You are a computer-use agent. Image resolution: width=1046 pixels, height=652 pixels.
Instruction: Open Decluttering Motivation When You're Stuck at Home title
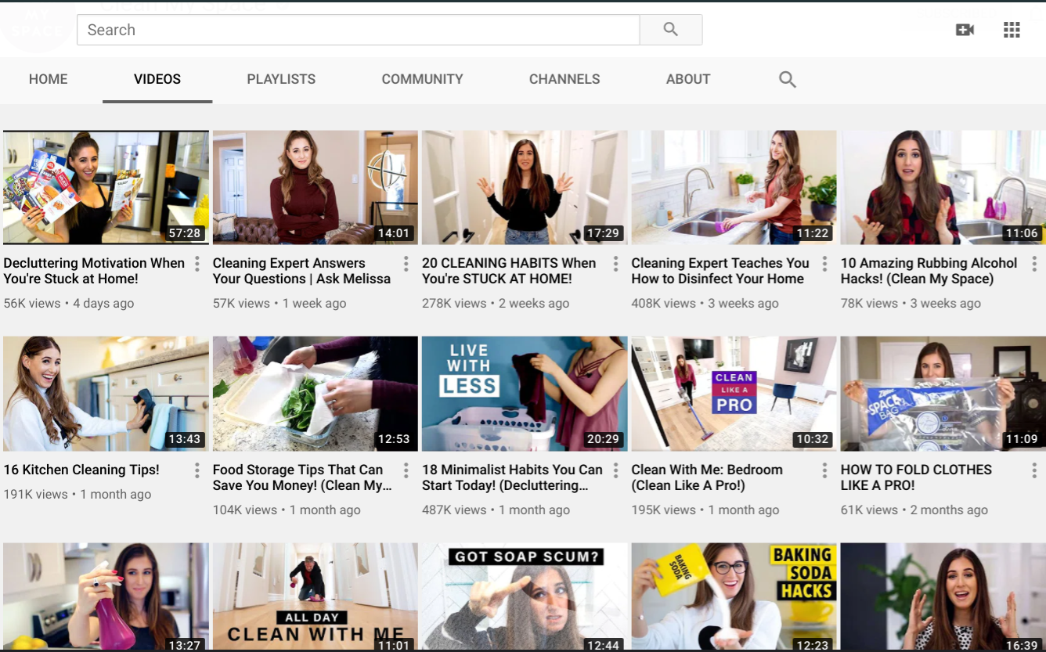tap(94, 271)
